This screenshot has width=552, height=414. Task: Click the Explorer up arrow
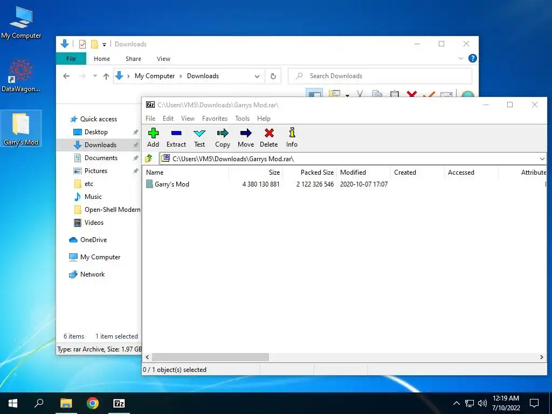tap(106, 76)
